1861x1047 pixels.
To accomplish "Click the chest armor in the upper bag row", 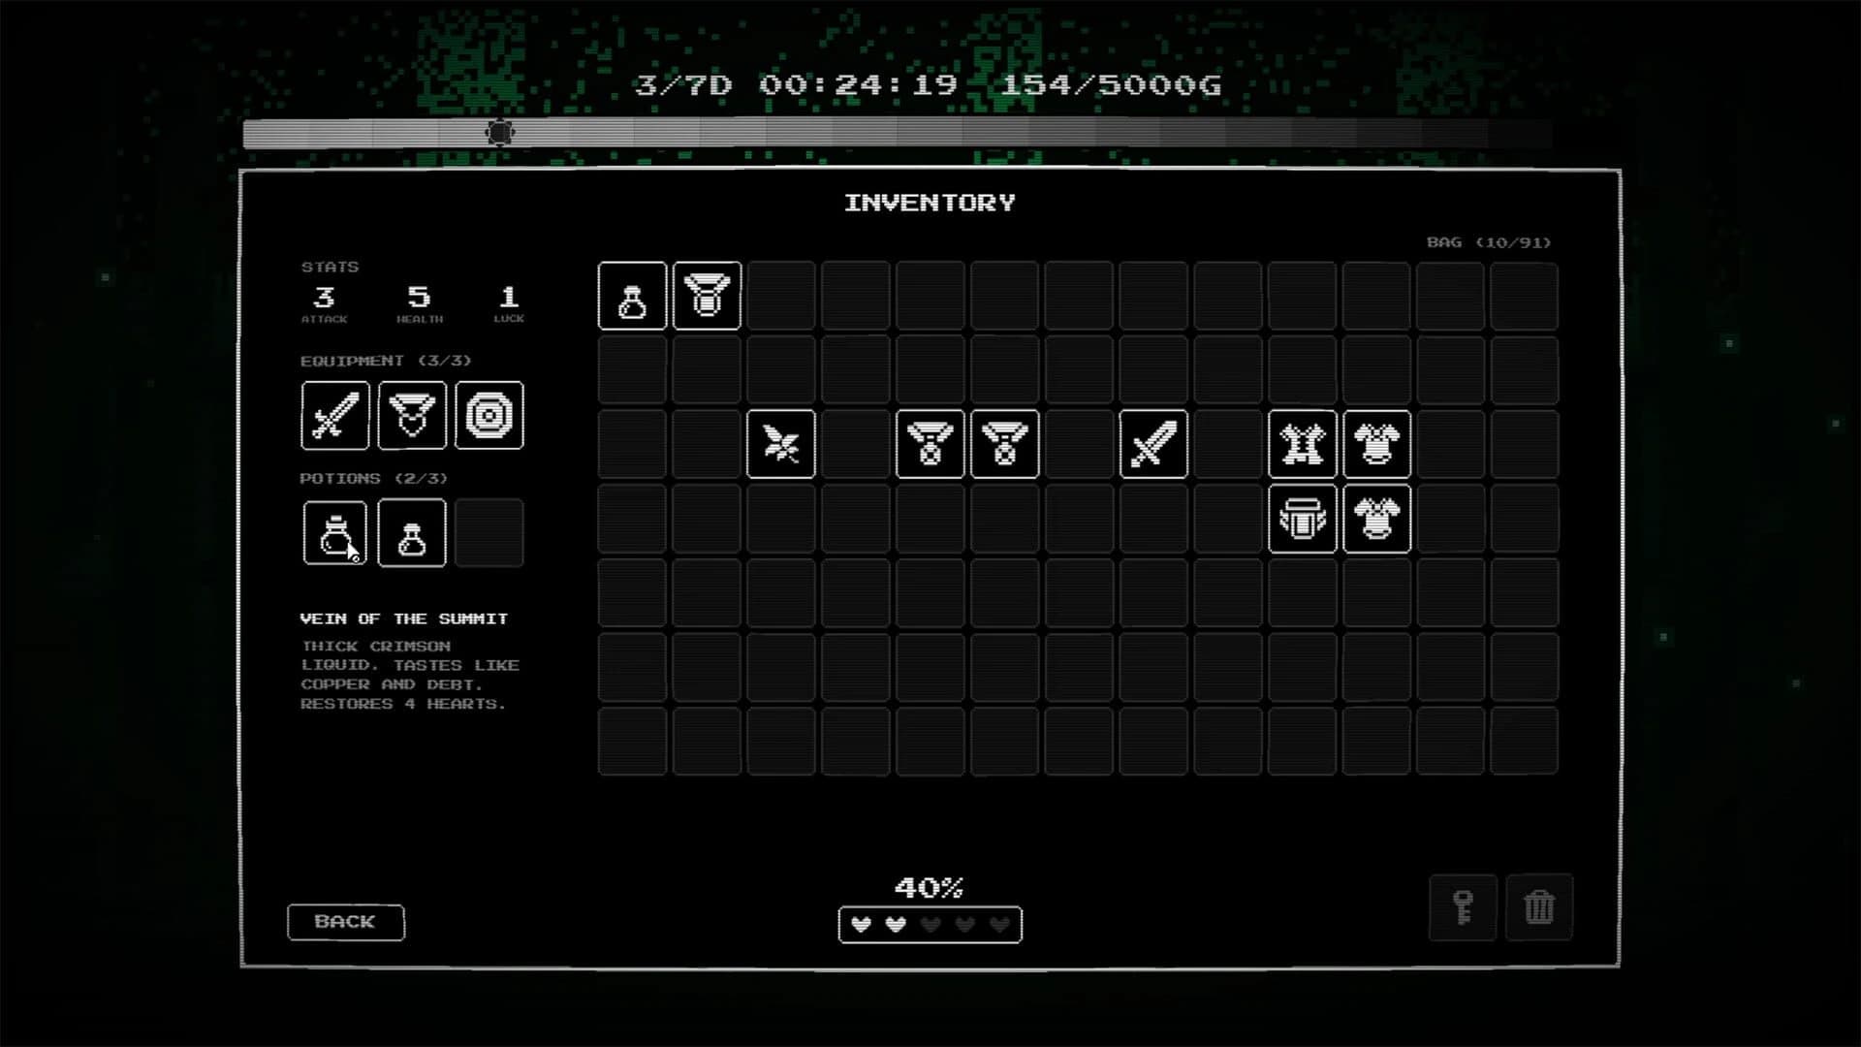I will tap(1377, 444).
